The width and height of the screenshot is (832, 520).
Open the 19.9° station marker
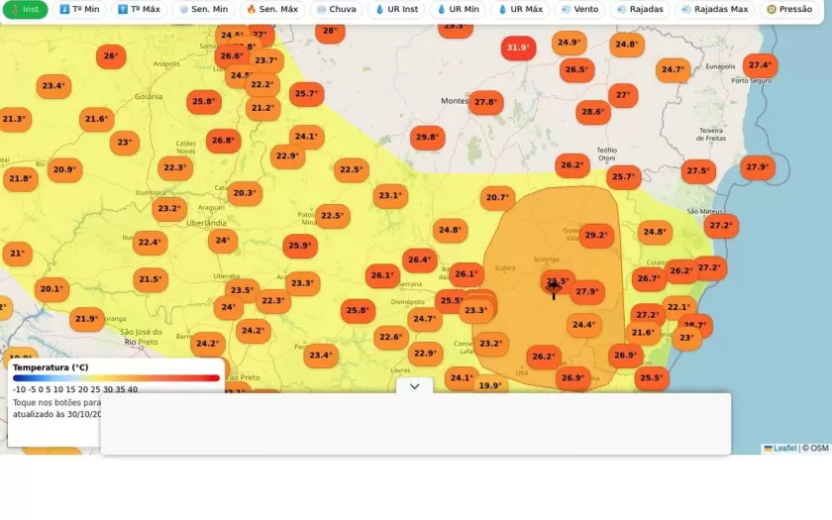489,385
